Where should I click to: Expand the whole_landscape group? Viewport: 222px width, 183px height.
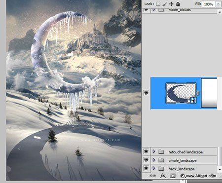[154, 160]
